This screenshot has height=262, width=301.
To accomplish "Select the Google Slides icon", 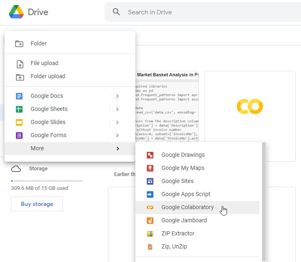I will (x=19, y=122).
